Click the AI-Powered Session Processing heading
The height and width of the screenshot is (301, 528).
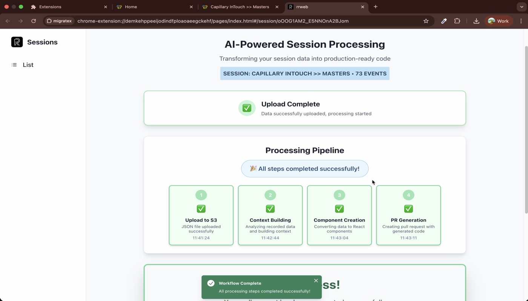[x=305, y=44]
